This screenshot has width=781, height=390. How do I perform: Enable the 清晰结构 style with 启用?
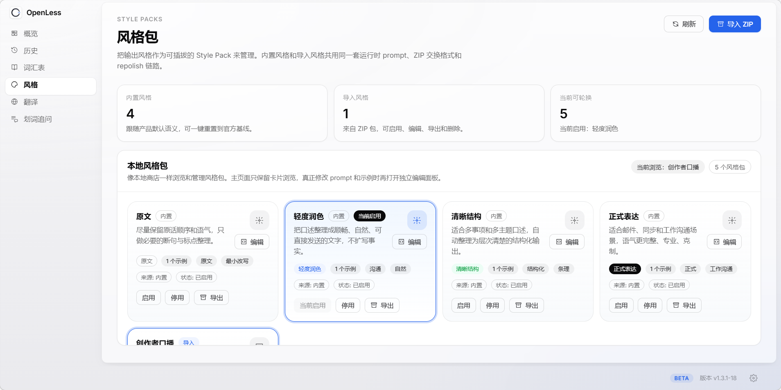464,305
